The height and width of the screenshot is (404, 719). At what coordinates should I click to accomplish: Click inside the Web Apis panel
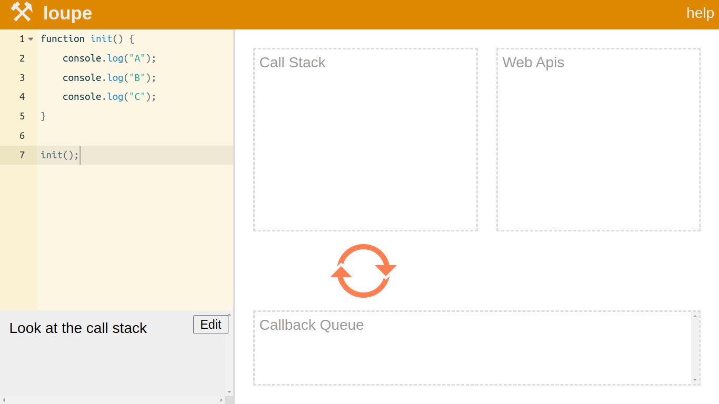click(598, 147)
